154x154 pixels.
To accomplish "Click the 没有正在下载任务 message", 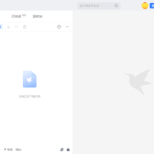I will click(x=30, y=96).
